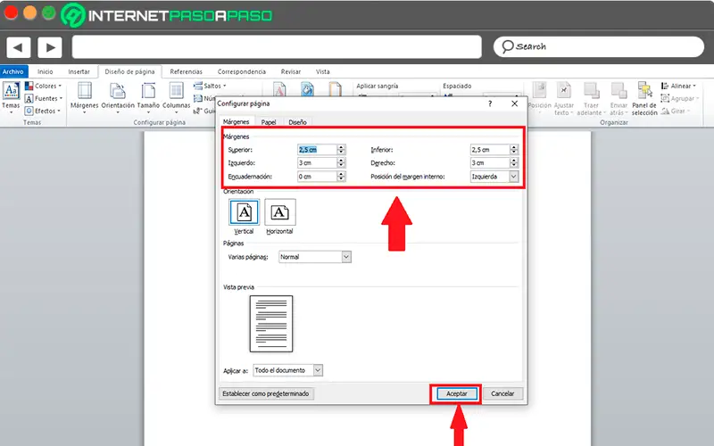Switch to the Referencias ribbon tab

point(186,71)
